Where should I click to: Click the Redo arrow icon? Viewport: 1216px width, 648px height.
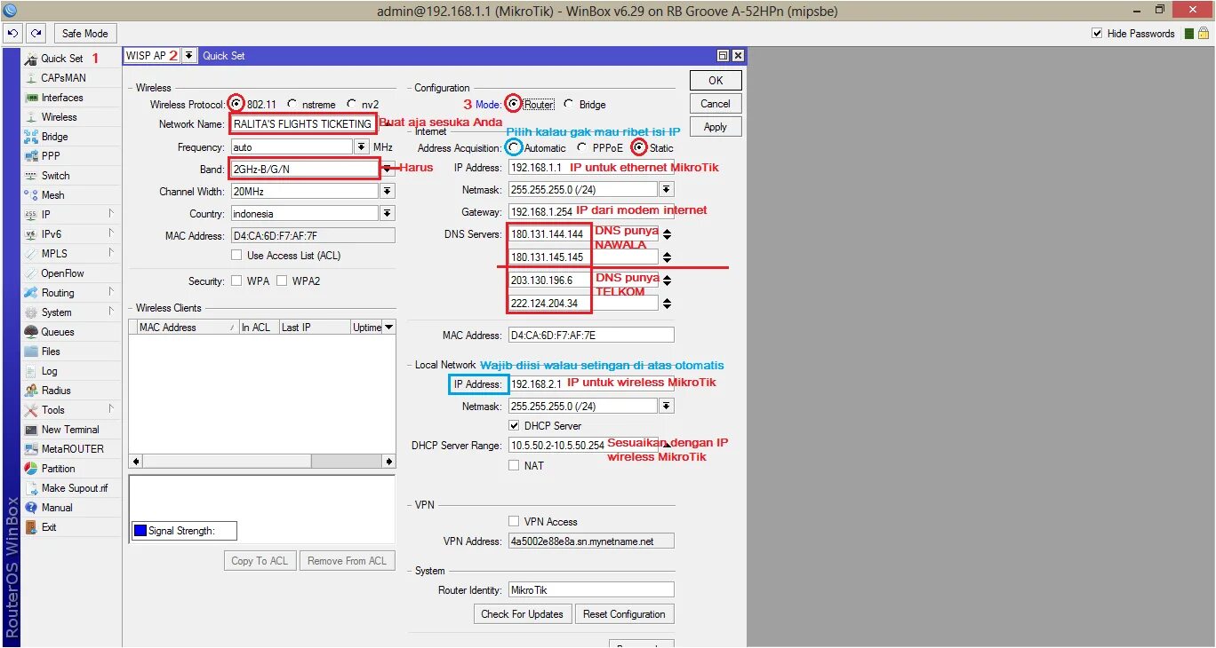(36, 33)
